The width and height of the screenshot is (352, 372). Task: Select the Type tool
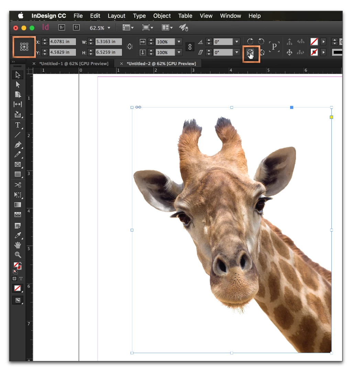pos(18,125)
